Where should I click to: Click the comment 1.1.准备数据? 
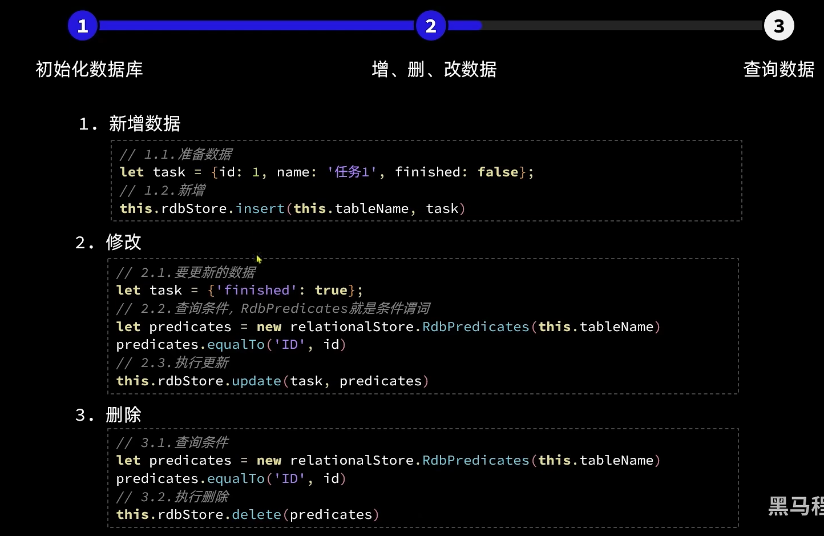tap(176, 154)
